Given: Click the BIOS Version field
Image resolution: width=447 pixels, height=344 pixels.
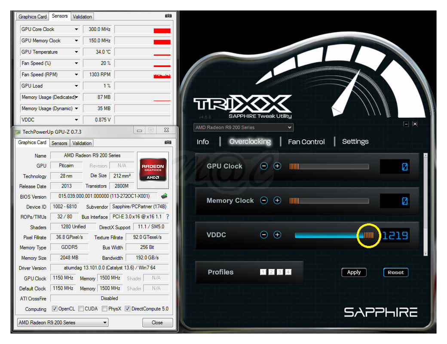Looking at the screenshot, I should (x=104, y=196).
